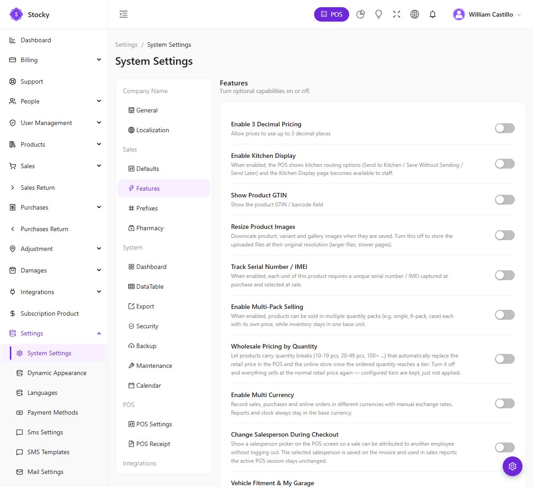This screenshot has height=487, width=540.
Task: Open the Localization settings tab
Action: 164,130
